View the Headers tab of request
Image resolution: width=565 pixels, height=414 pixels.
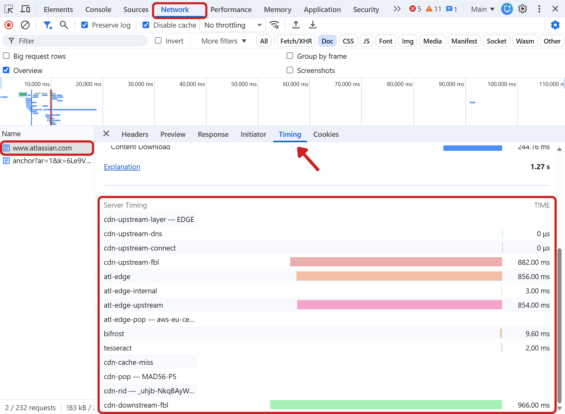point(135,134)
